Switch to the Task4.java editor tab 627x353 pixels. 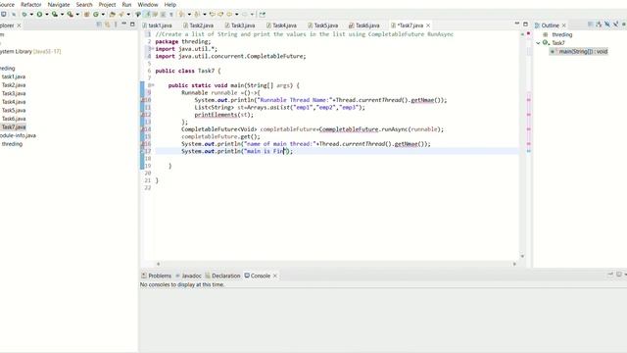click(281, 25)
